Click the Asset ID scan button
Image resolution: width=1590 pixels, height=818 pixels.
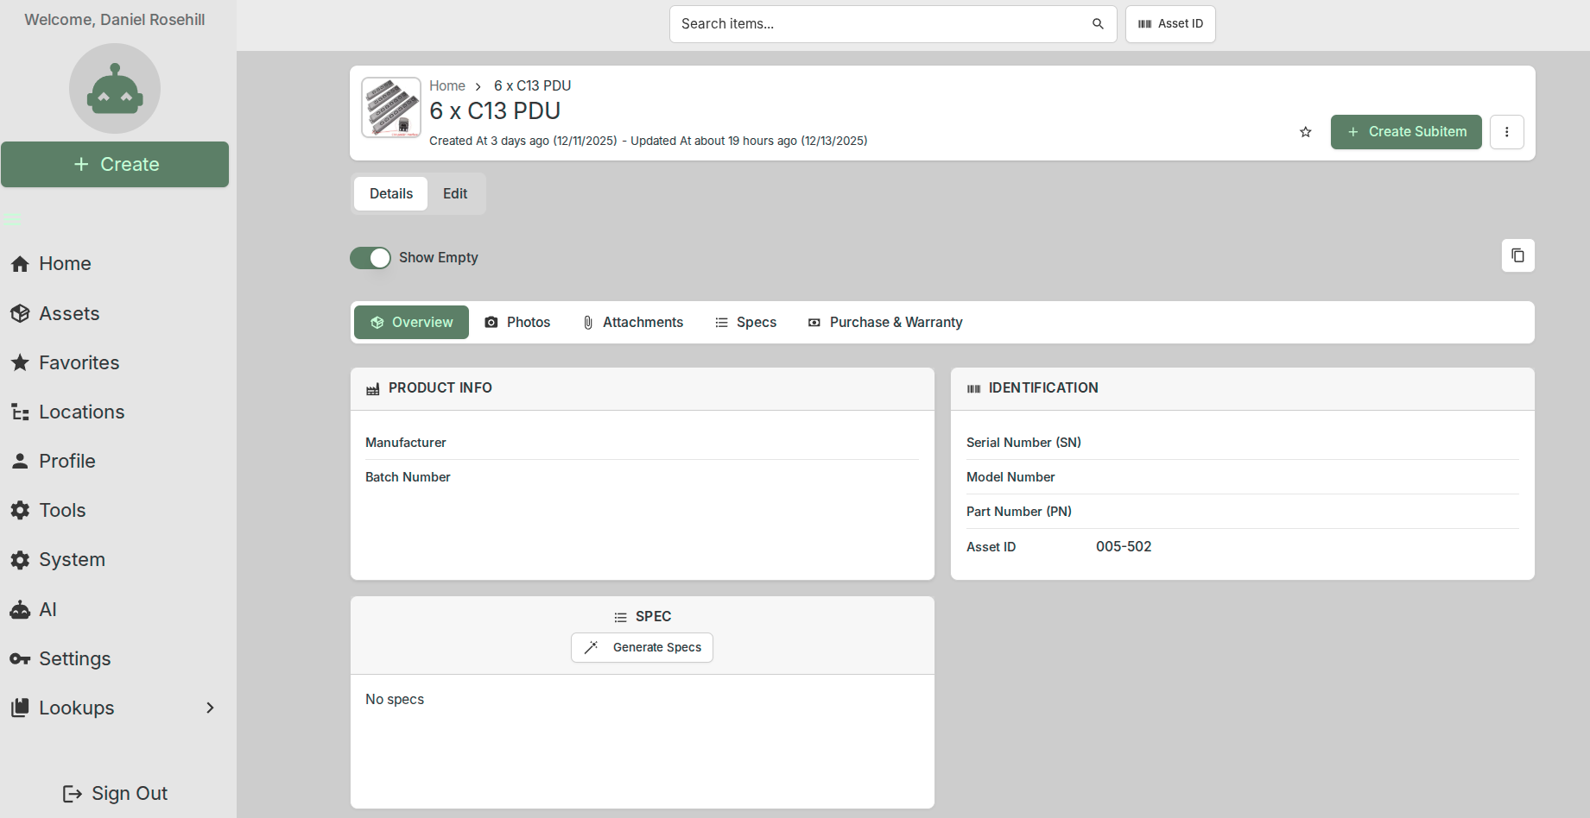(1170, 24)
